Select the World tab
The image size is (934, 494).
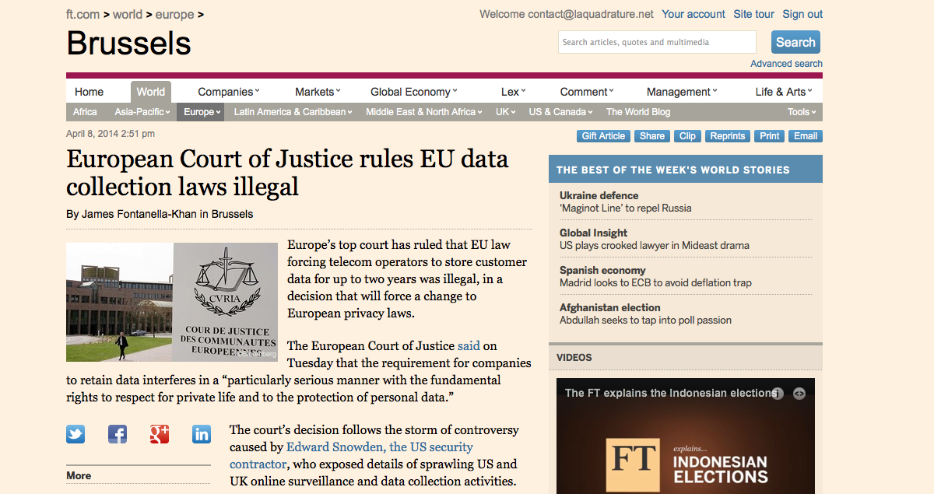coord(151,92)
